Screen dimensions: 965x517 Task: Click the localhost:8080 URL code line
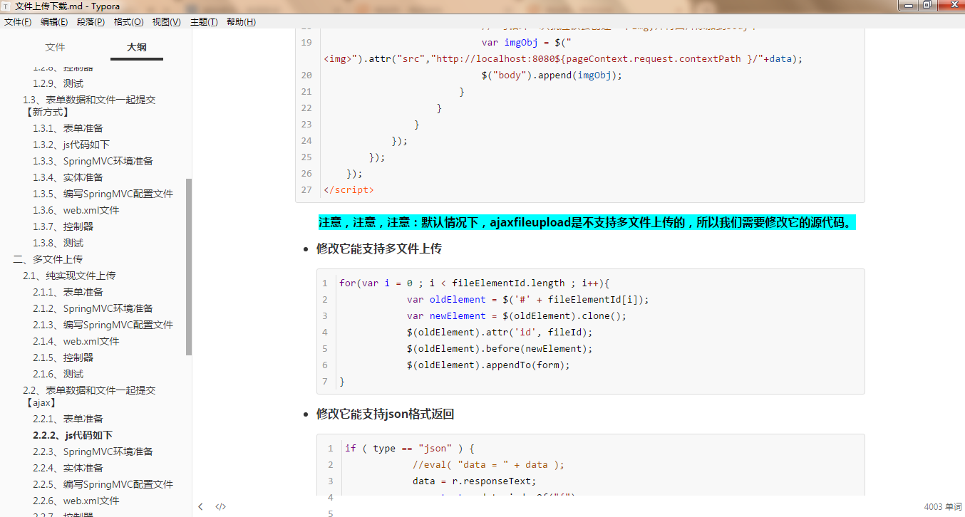pos(563,58)
